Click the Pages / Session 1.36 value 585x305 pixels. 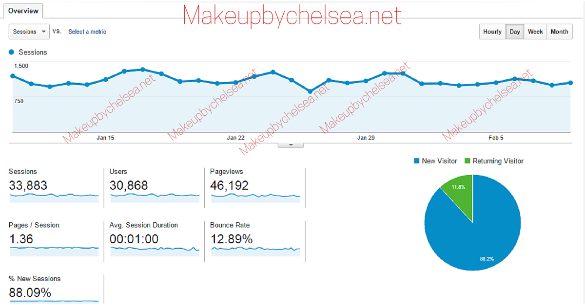[x=21, y=239]
